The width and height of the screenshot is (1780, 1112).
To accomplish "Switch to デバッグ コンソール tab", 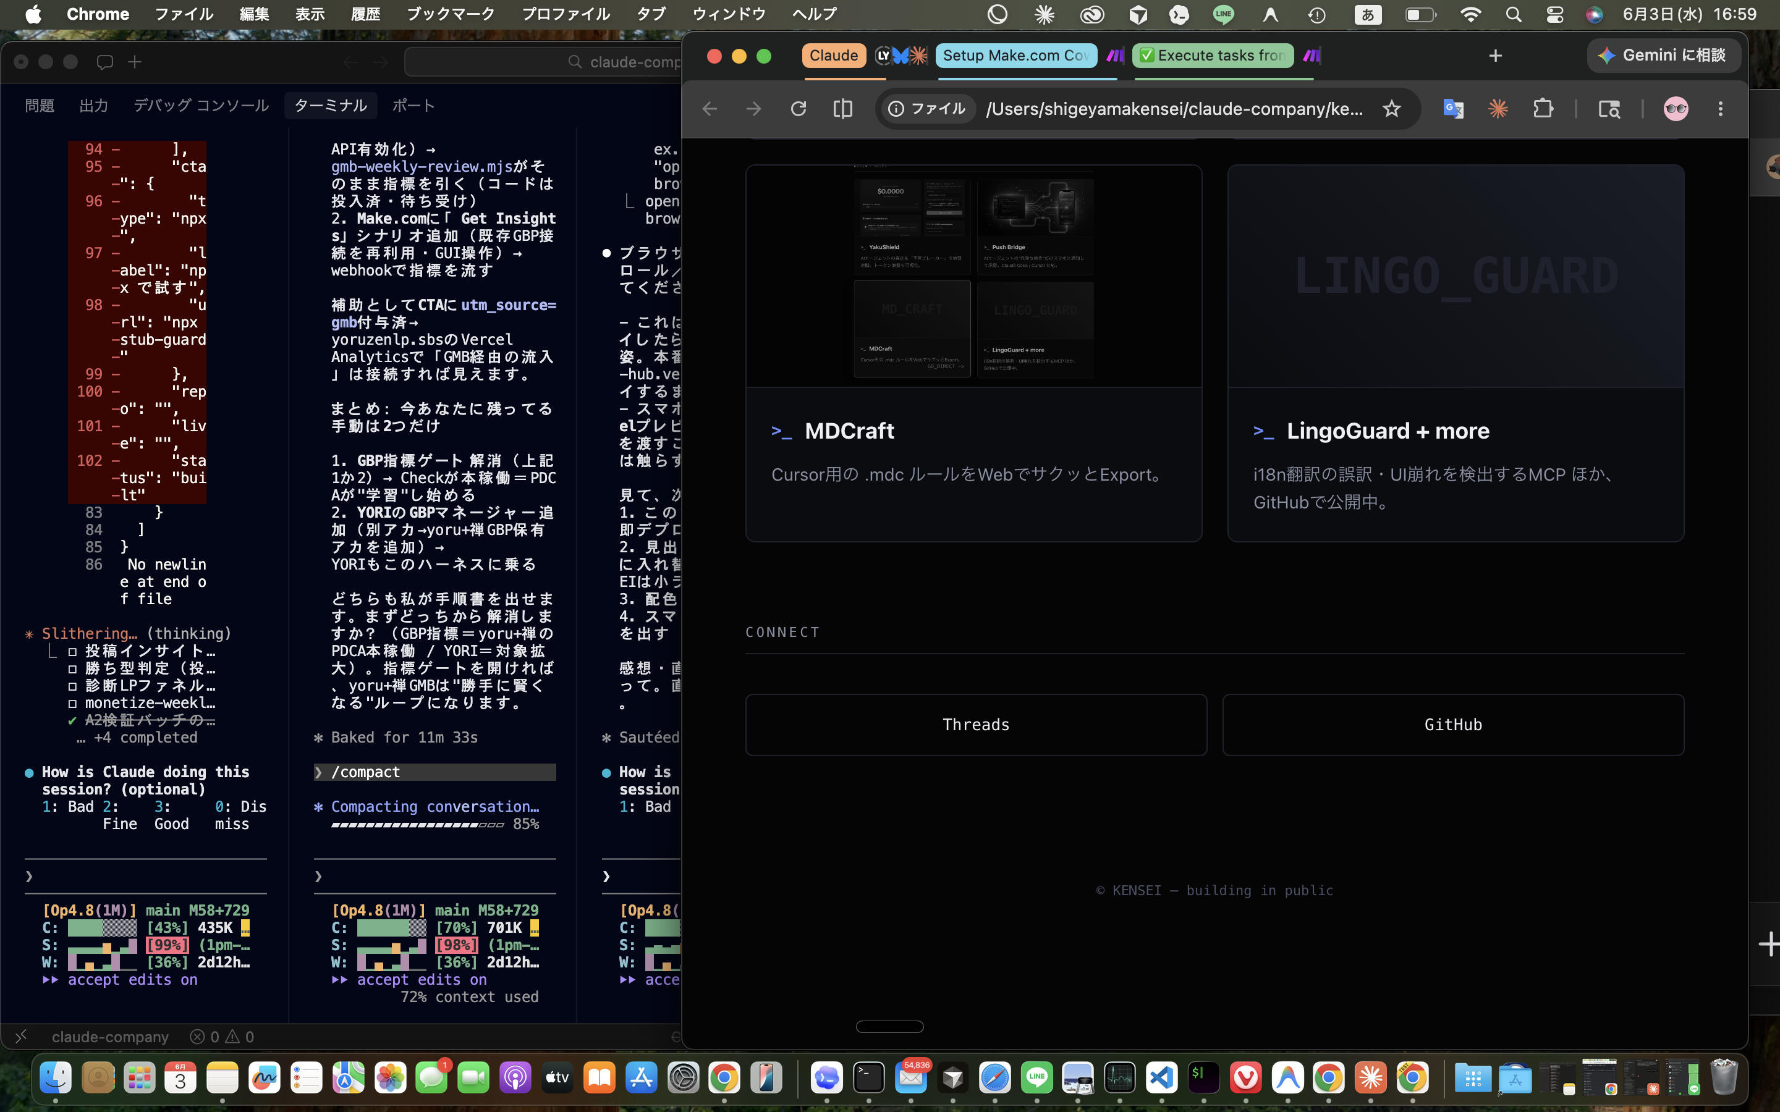I will [x=201, y=105].
